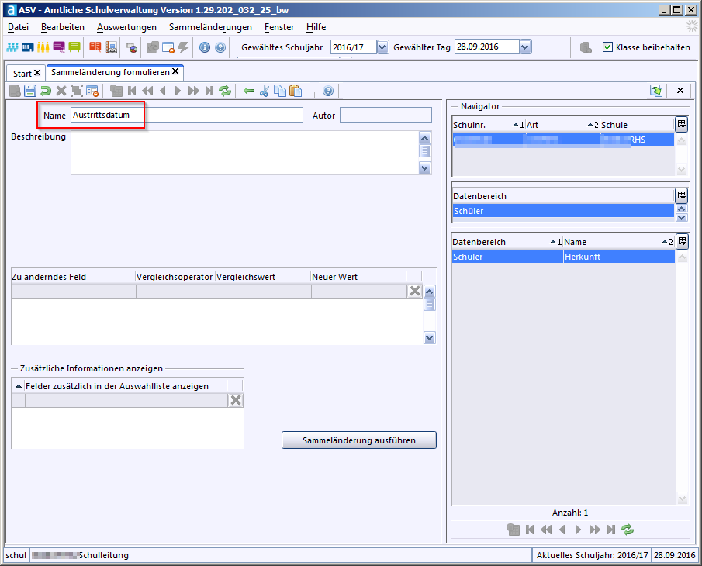
Task: Click the blue info icon in main toolbar
Action: coord(205,47)
